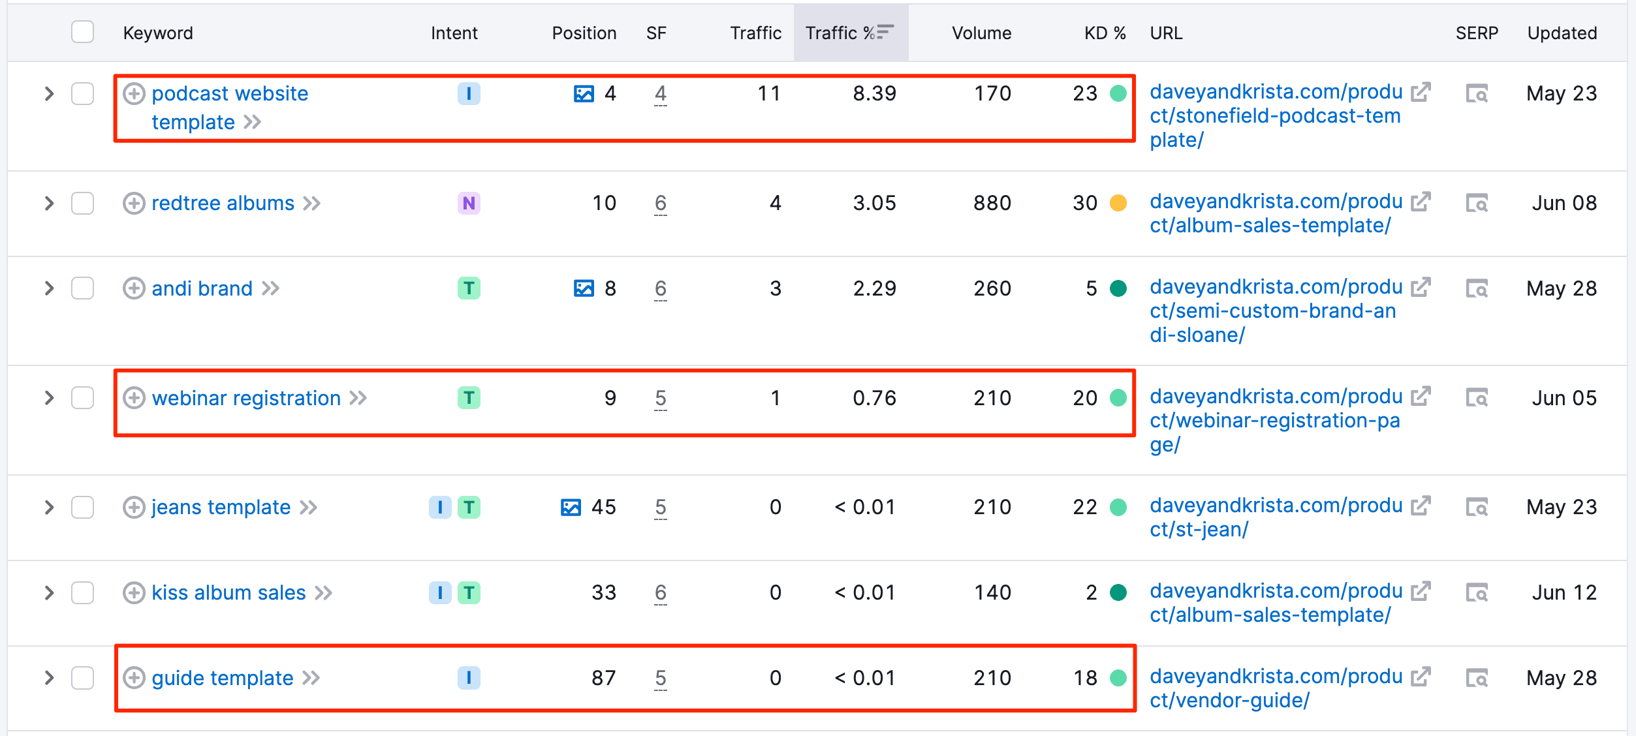Open 'podcast website template' keyword link
This screenshot has width=1636, height=736.
click(x=230, y=108)
